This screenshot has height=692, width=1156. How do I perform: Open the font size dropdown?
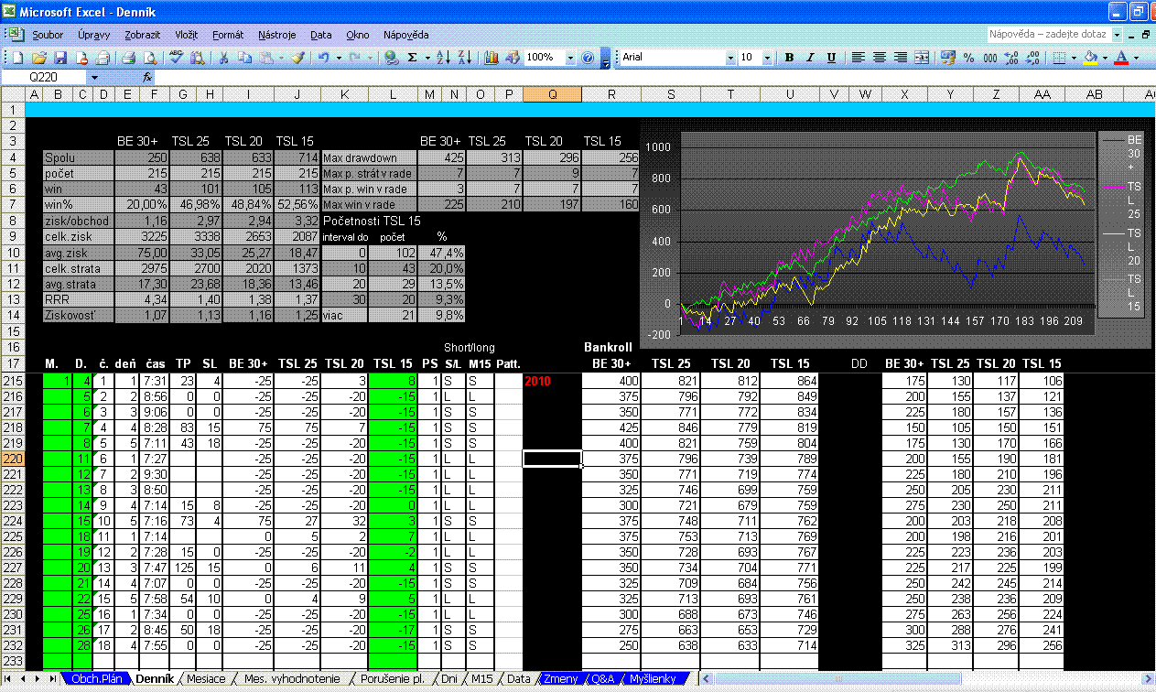click(767, 58)
